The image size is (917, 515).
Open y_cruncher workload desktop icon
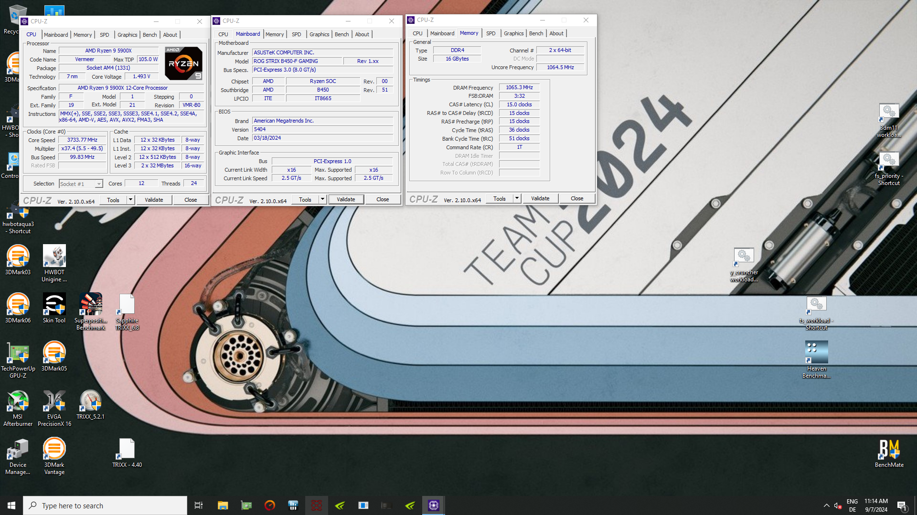(x=744, y=265)
